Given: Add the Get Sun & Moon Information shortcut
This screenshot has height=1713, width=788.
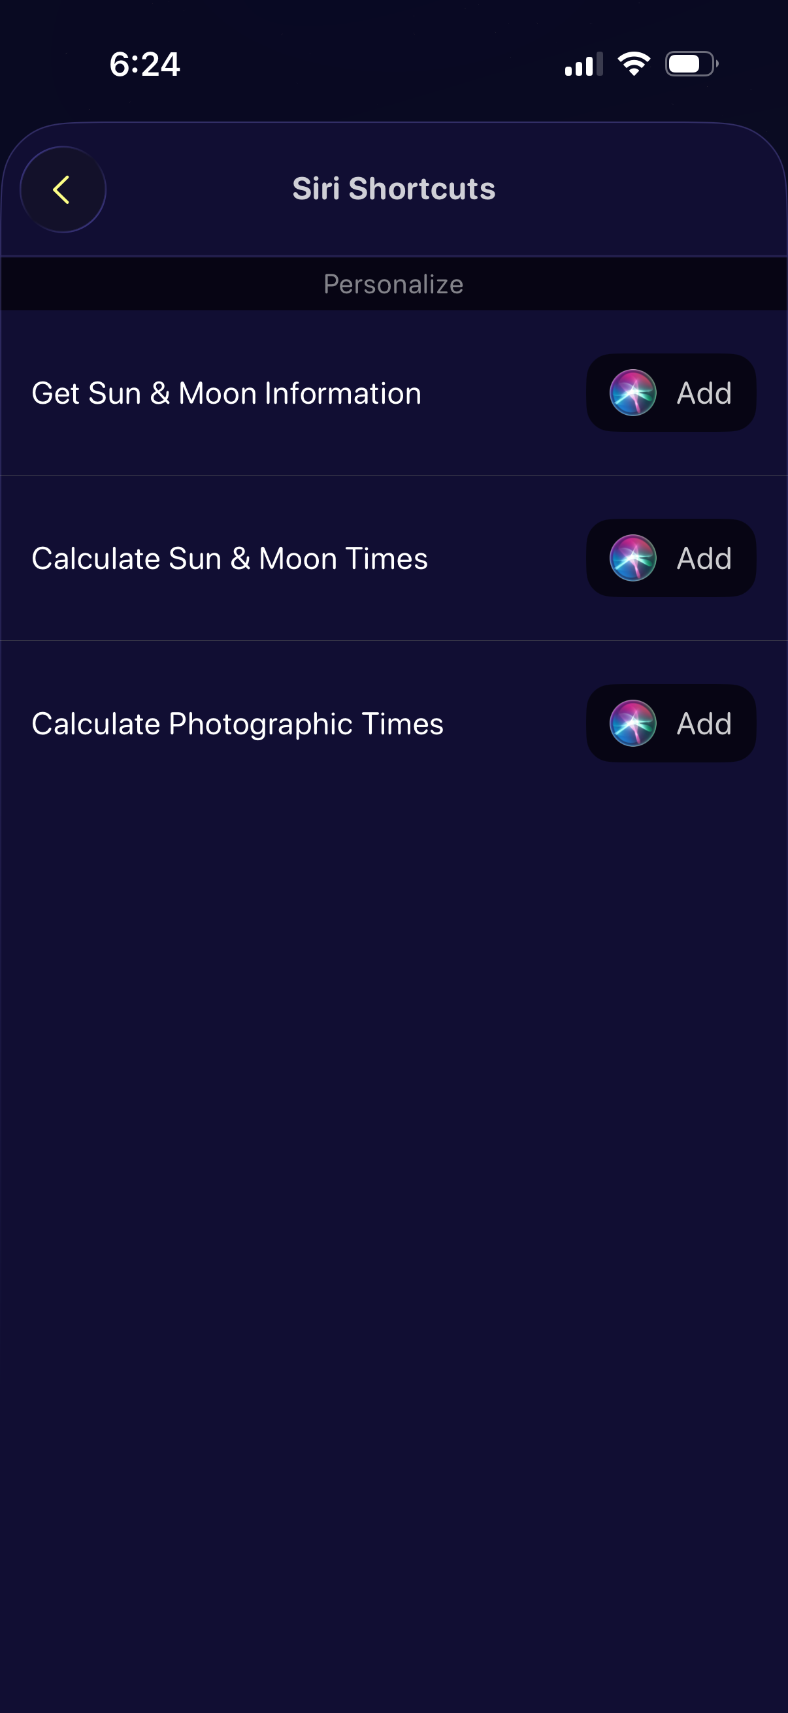Looking at the screenshot, I should point(704,393).
